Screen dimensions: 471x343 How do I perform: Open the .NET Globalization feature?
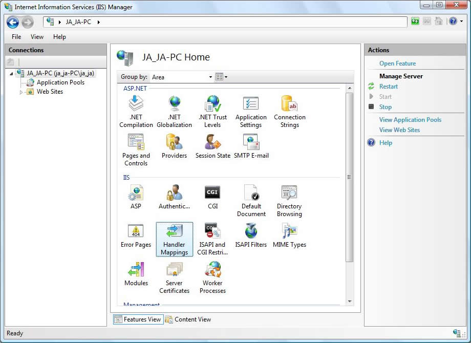click(174, 112)
